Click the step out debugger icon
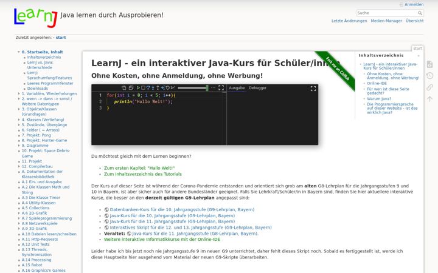Viewport: 438px width, 273px height. point(158,88)
